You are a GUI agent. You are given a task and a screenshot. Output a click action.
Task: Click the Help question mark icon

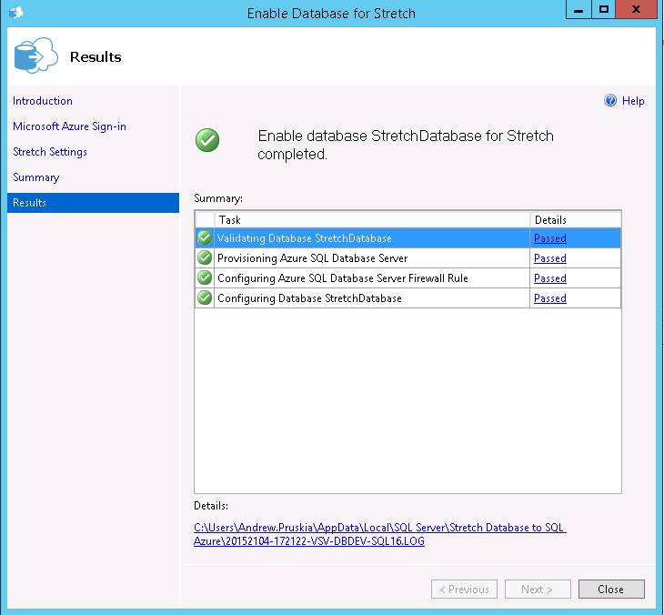click(x=609, y=100)
